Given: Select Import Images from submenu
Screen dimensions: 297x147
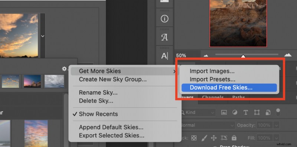Looking at the screenshot, I should click(229, 71).
